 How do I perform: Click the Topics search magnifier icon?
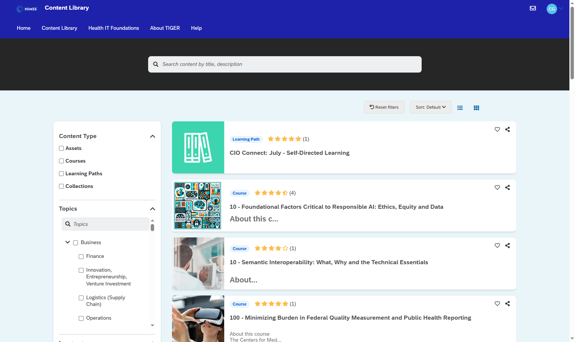pos(68,224)
